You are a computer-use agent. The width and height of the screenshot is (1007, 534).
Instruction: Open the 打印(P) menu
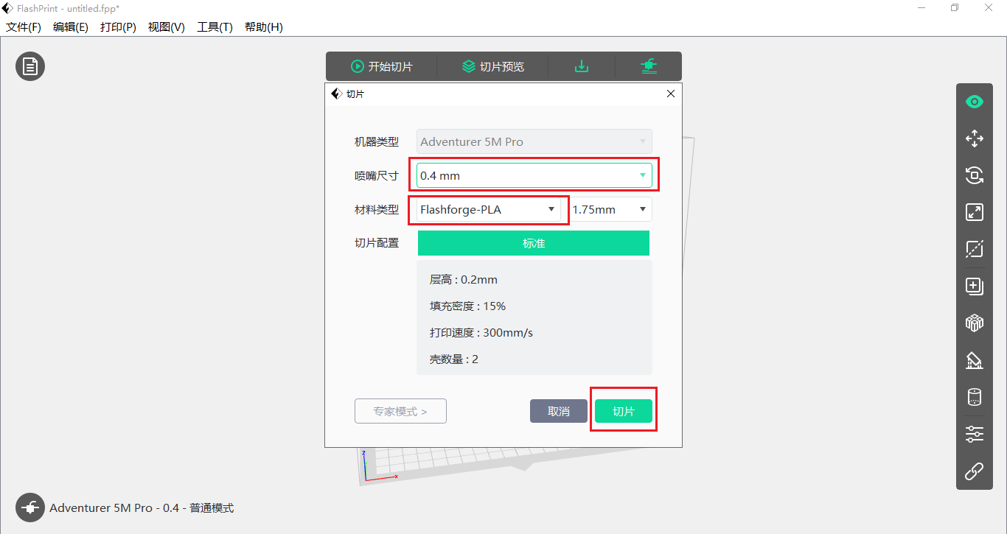[118, 27]
